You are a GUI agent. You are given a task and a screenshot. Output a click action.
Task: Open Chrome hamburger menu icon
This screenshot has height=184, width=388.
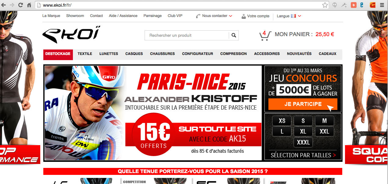click(x=382, y=5)
